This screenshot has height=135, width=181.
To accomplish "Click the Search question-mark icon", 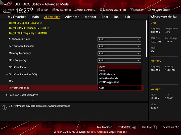I will [131, 10].
